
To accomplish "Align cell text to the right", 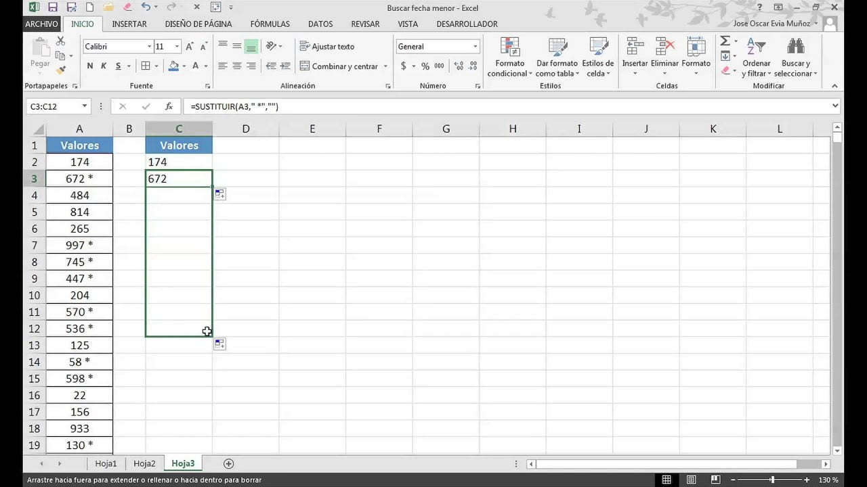I will pos(251,66).
